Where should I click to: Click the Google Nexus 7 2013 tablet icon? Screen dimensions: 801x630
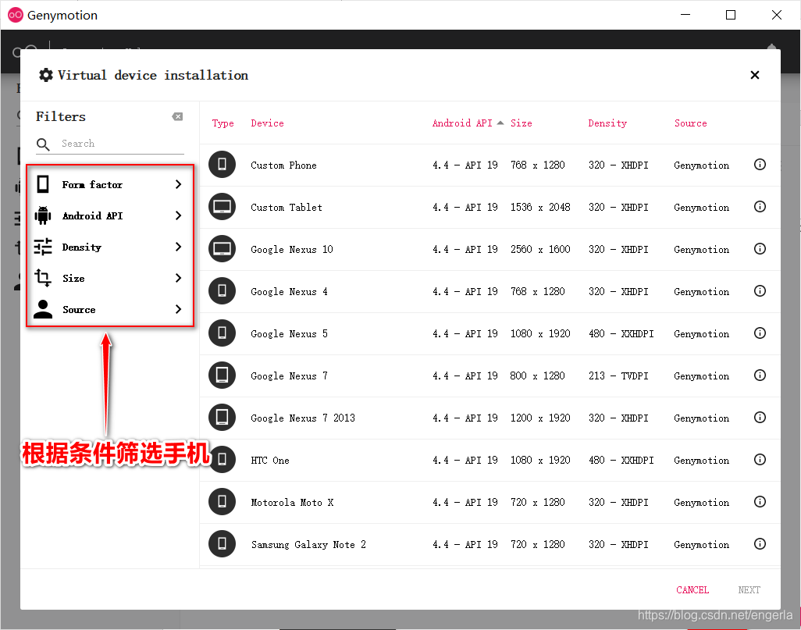click(x=222, y=418)
